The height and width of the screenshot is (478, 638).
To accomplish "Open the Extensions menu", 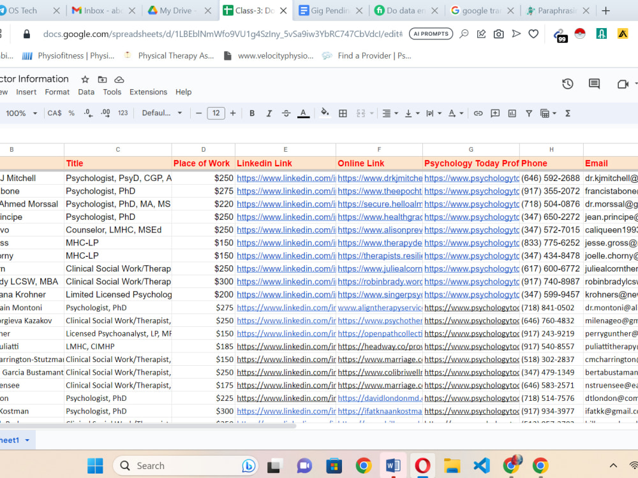I will click(148, 92).
